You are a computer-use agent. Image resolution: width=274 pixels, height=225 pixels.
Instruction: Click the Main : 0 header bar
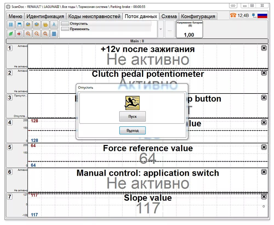137,41
